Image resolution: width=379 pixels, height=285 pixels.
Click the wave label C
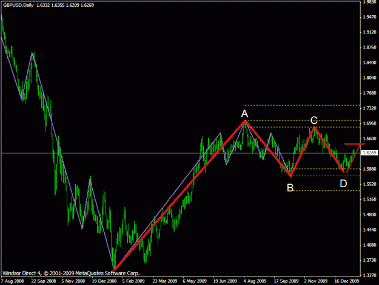pos(314,120)
